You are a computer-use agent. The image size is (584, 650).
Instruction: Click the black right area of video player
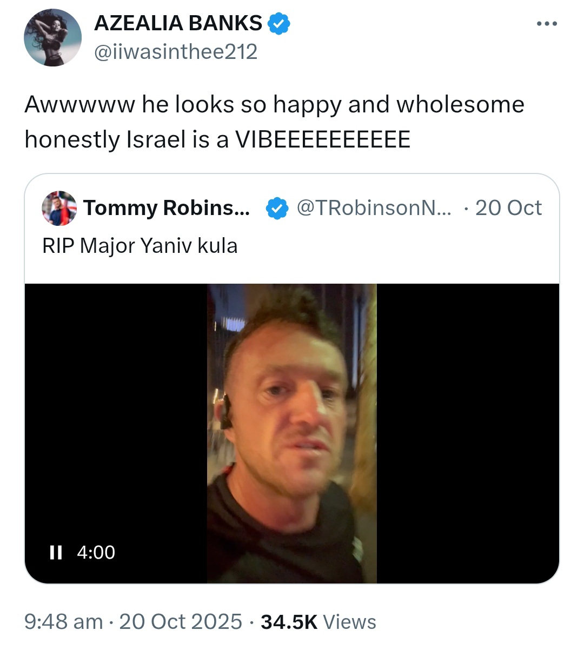click(x=468, y=433)
